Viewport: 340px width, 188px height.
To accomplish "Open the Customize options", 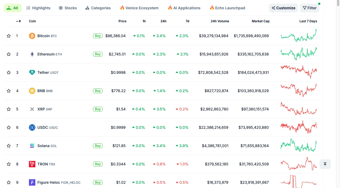I will tap(283, 8).
